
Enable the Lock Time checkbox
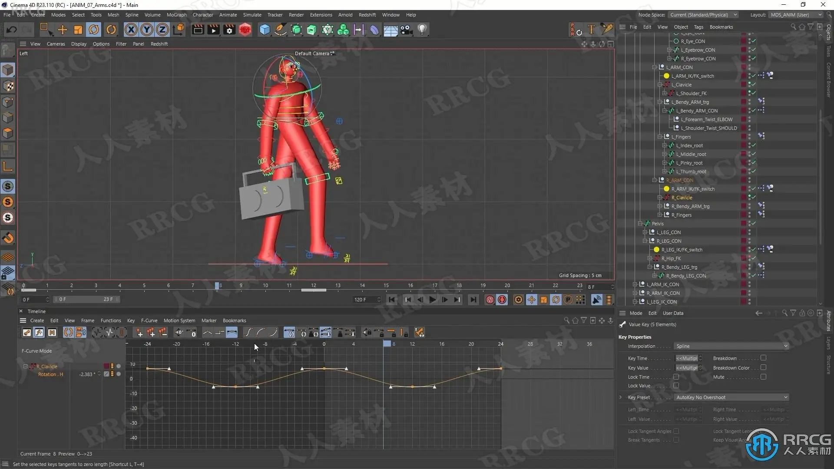[676, 377]
